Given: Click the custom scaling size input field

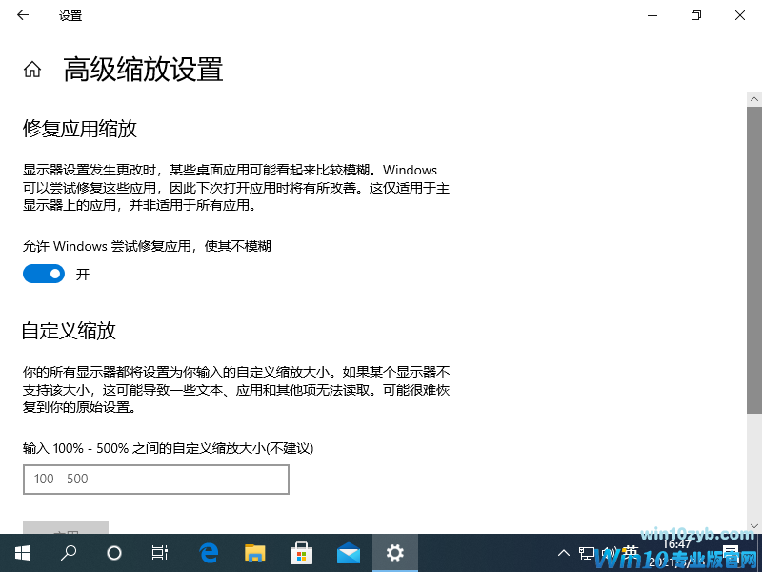Looking at the screenshot, I should (155, 480).
